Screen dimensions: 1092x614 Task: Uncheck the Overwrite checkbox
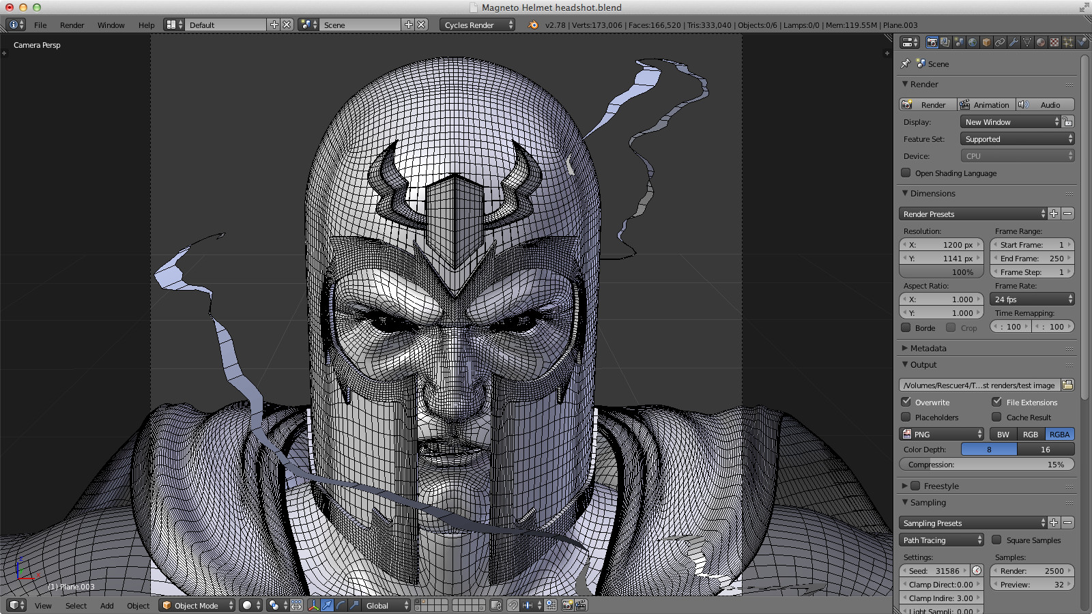[906, 402]
